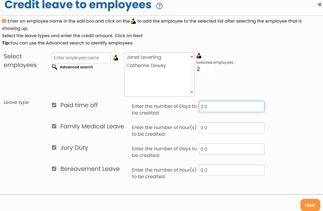Click the Bereavement Leave hours field
This screenshot has width=323, height=211.
232,170
